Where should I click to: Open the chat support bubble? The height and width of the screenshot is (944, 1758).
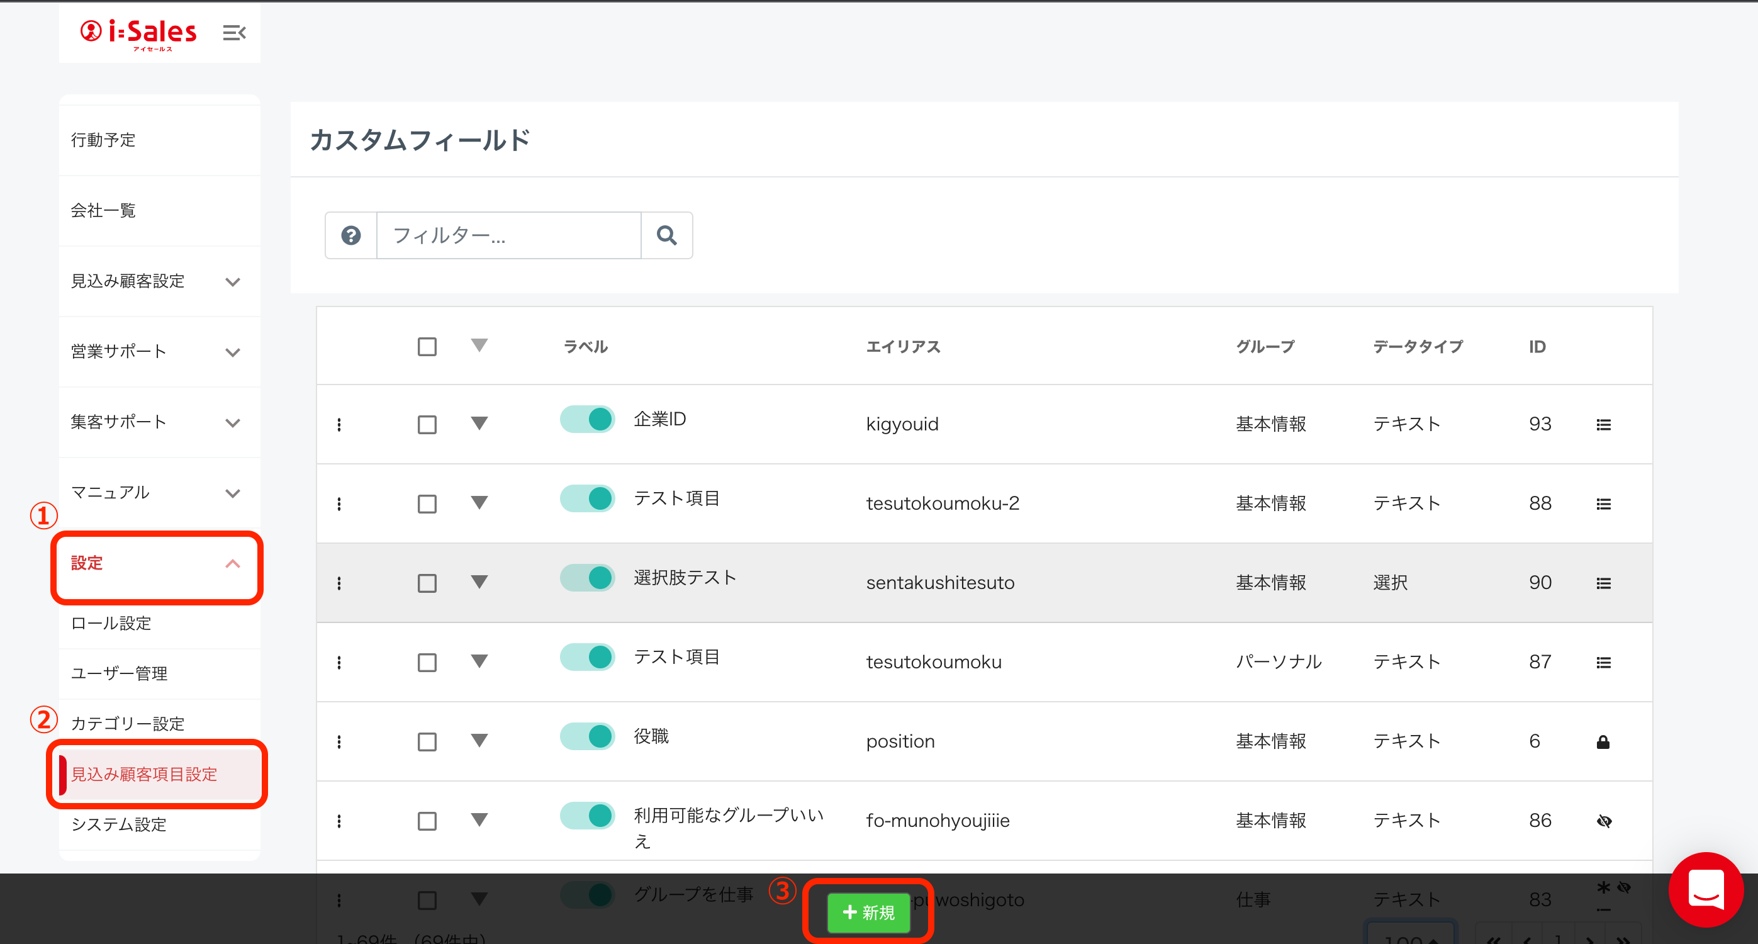coord(1705,889)
